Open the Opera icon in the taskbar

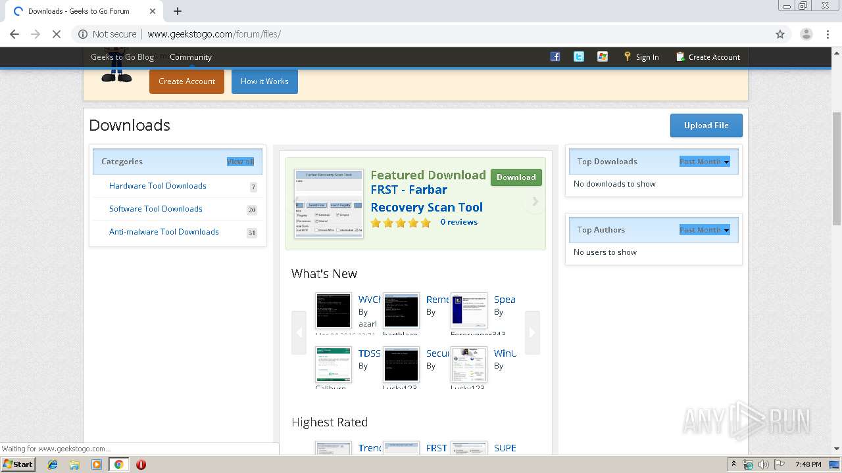coord(141,464)
